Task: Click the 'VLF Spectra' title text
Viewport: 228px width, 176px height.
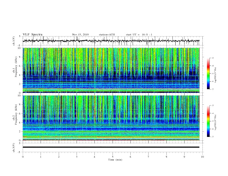Action: click(33, 35)
